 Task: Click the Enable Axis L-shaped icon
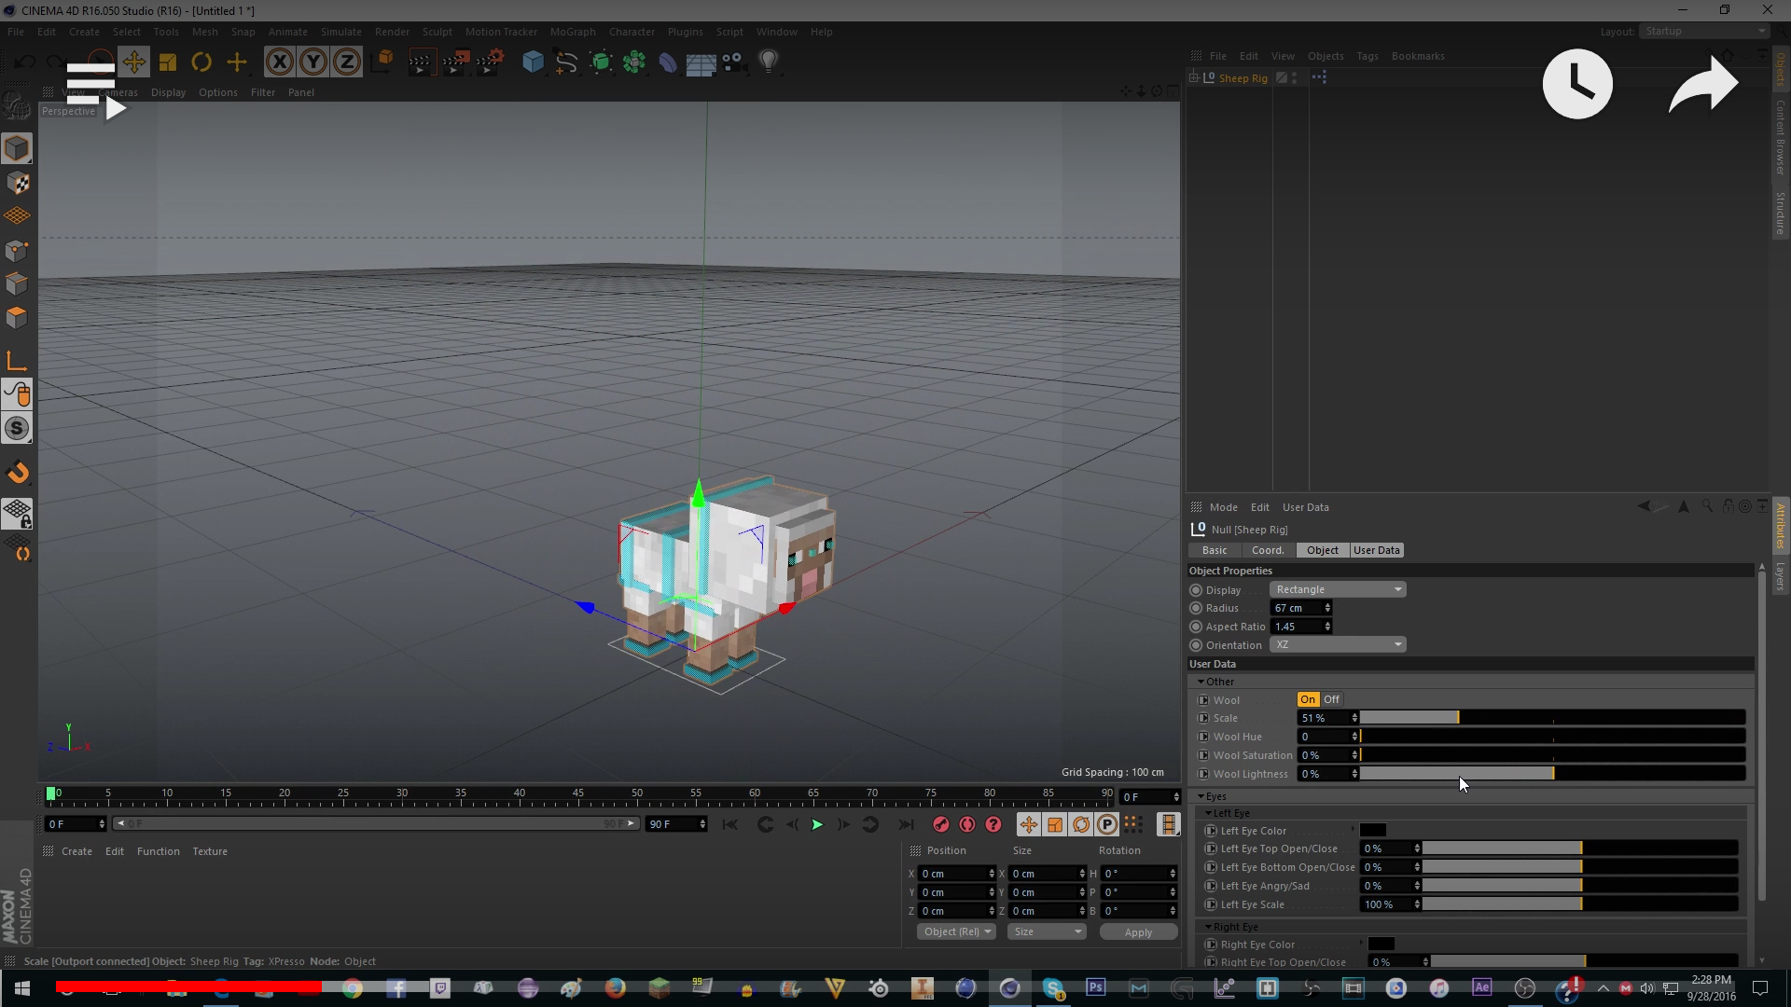click(x=17, y=361)
